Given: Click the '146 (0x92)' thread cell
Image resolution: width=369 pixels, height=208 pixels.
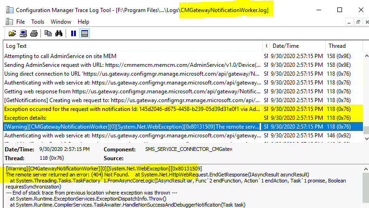Looking at the screenshot, I should point(339,136).
